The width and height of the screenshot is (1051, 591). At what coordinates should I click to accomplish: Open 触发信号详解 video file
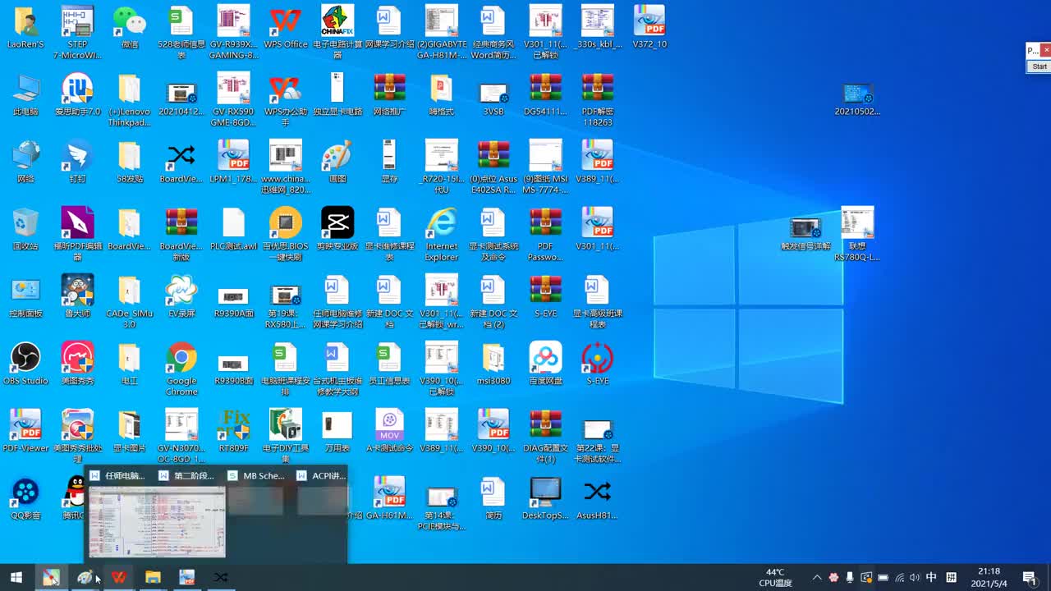point(805,234)
